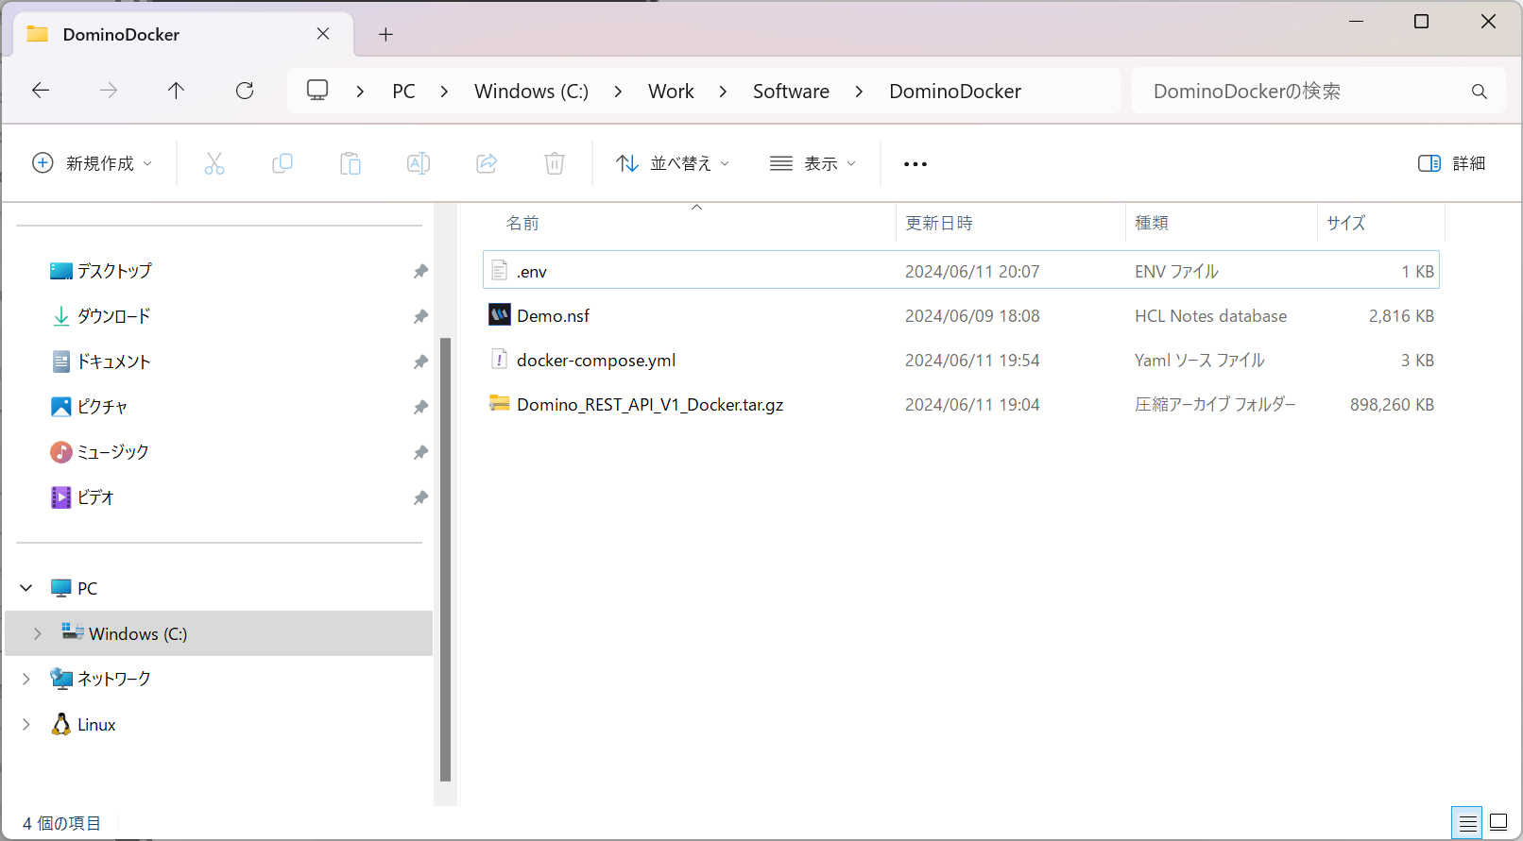
Task: Expand the Windows (C:) tree node
Action: (38, 633)
